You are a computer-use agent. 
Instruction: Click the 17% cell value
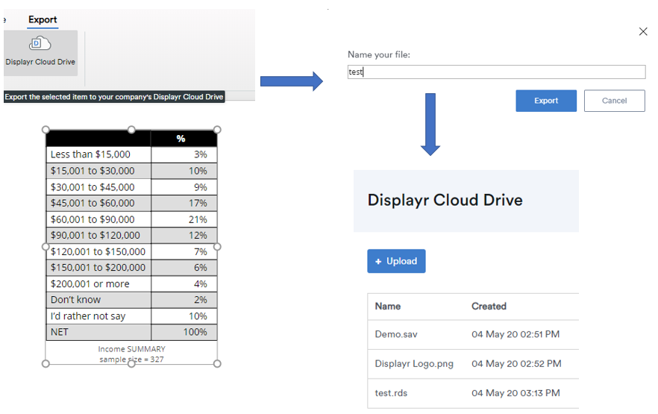point(198,203)
